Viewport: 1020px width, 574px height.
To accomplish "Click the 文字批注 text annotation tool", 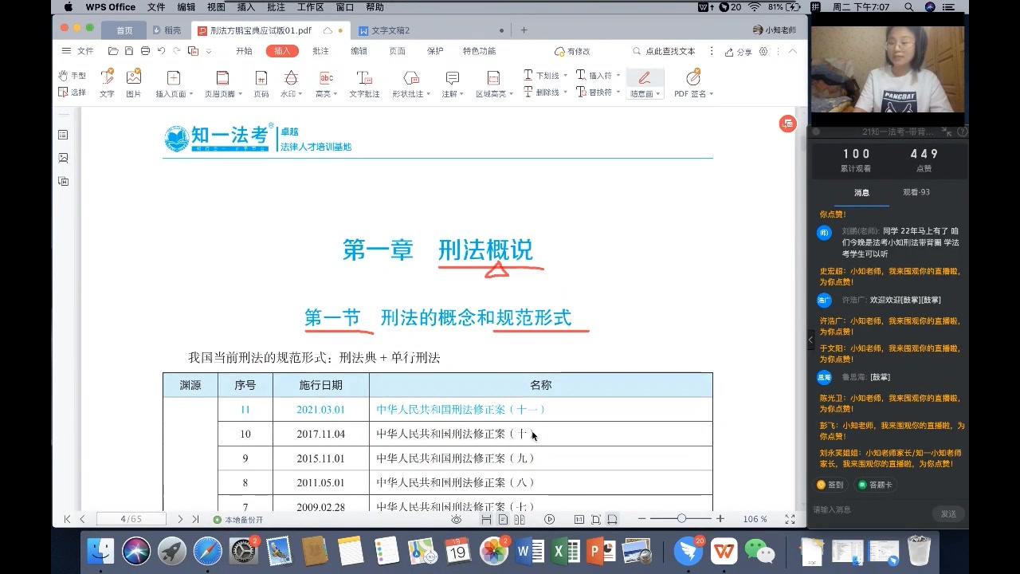I will (364, 83).
